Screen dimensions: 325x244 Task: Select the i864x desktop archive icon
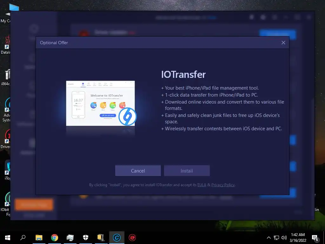tap(6, 77)
